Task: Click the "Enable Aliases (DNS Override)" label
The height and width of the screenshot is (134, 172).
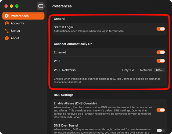Action: tap(75, 103)
